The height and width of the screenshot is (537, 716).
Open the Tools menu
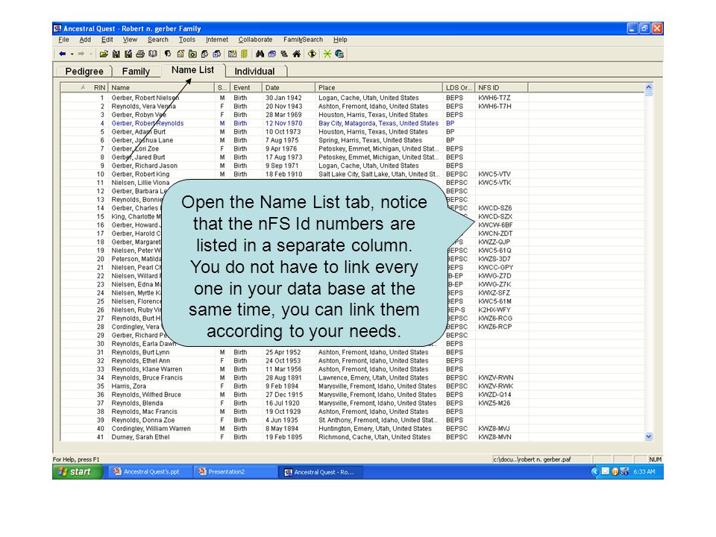[186, 40]
